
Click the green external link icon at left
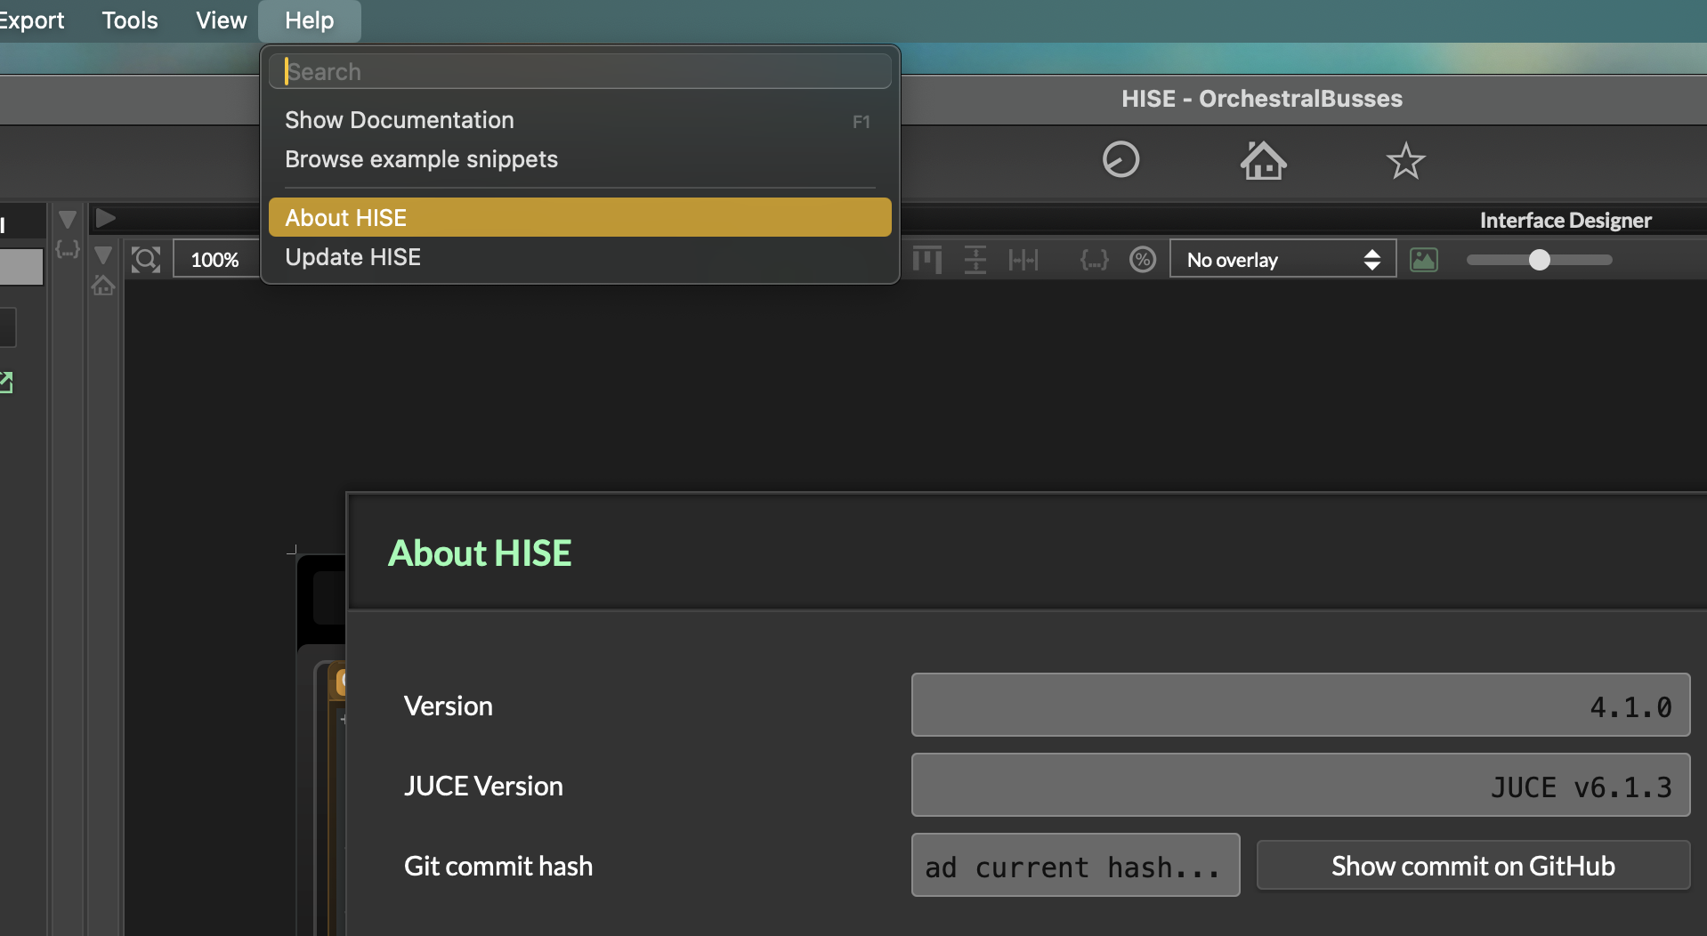pos(6,383)
